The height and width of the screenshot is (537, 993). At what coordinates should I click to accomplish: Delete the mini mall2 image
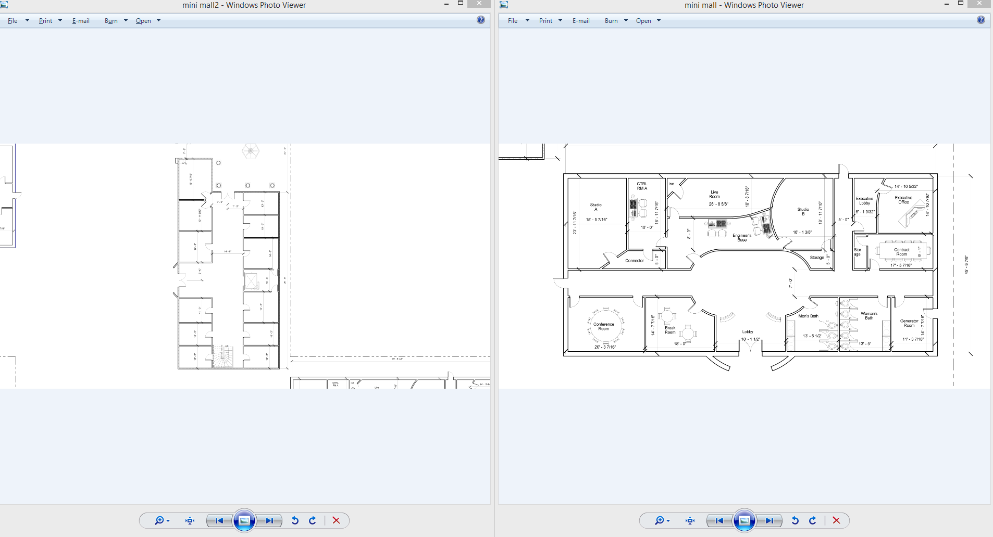click(336, 520)
